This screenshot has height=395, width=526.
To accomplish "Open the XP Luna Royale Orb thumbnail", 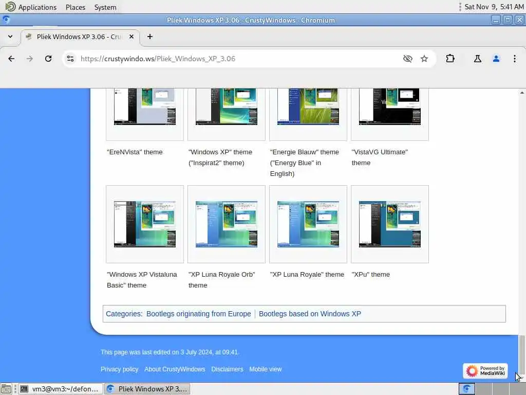I will 227,224.
